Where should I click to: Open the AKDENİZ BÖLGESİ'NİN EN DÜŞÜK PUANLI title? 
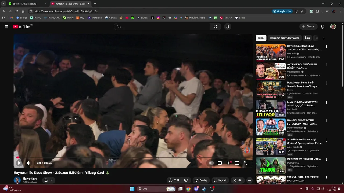click(x=302, y=66)
